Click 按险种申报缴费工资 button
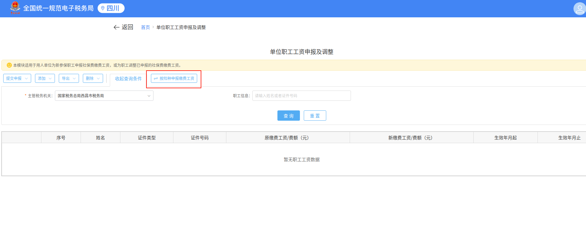The image size is (586, 242). click(174, 78)
